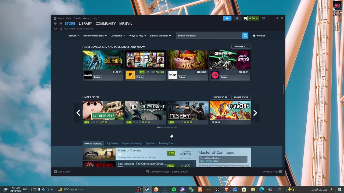Expand the Browse dropdown menu

coord(74,35)
